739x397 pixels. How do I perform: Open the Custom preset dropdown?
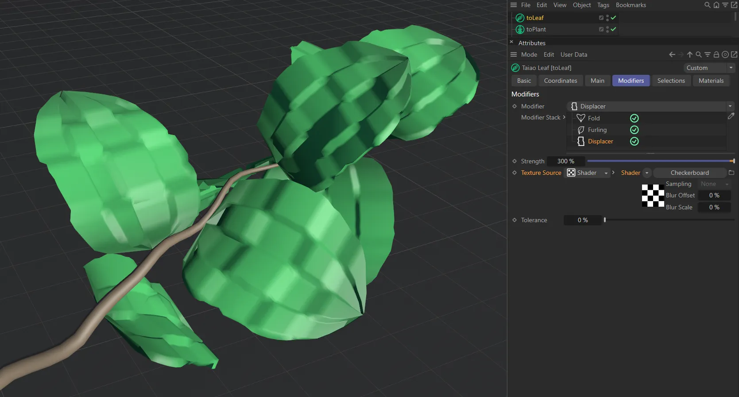point(709,68)
